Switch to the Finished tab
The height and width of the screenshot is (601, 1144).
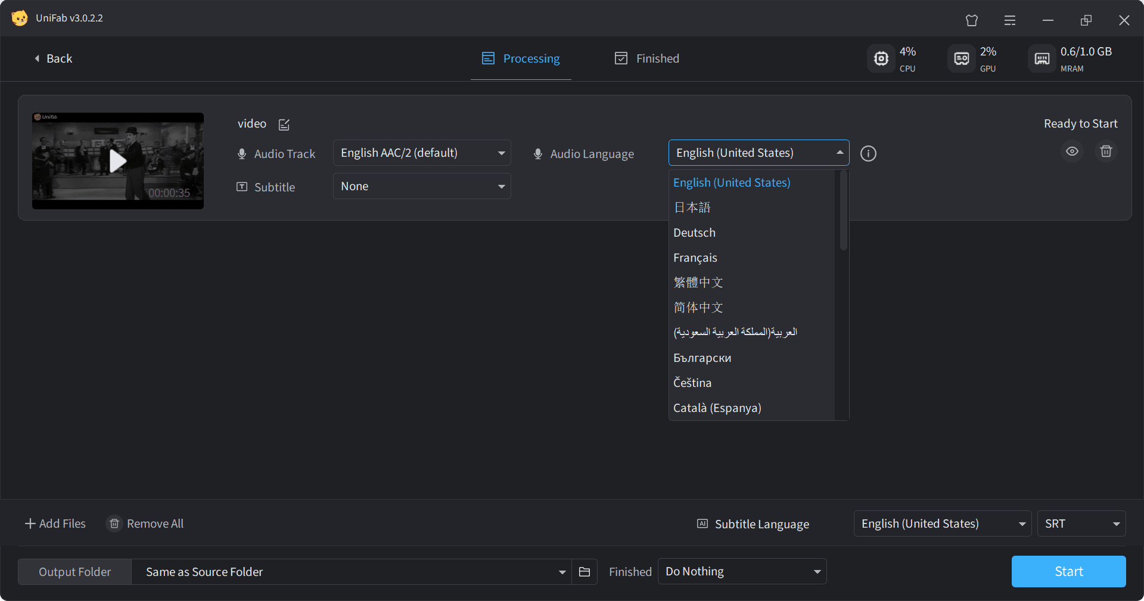click(x=647, y=58)
